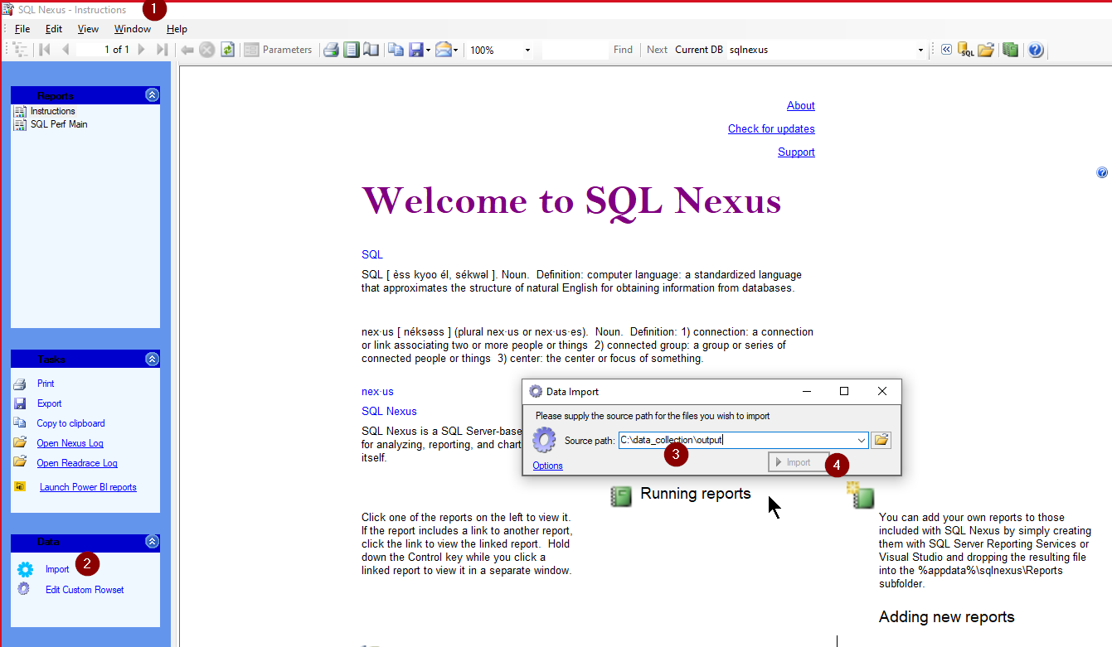Open the Window menu

coord(133,29)
